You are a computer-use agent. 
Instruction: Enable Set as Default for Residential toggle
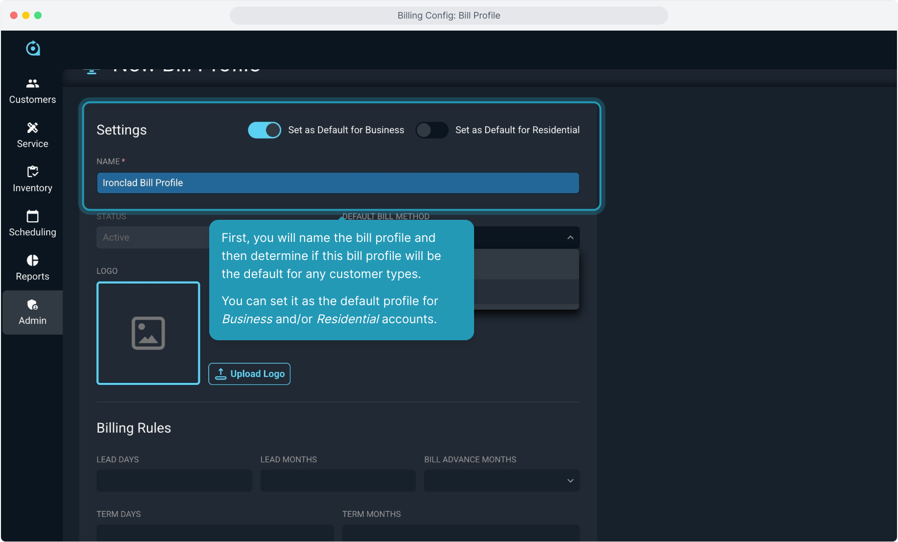[431, 130]
